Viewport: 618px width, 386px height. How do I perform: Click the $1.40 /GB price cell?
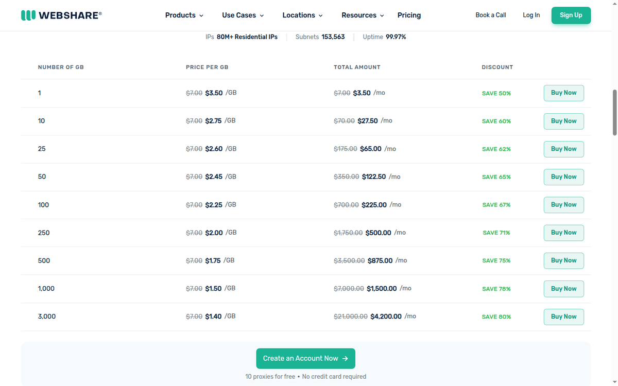click(211, 317)
